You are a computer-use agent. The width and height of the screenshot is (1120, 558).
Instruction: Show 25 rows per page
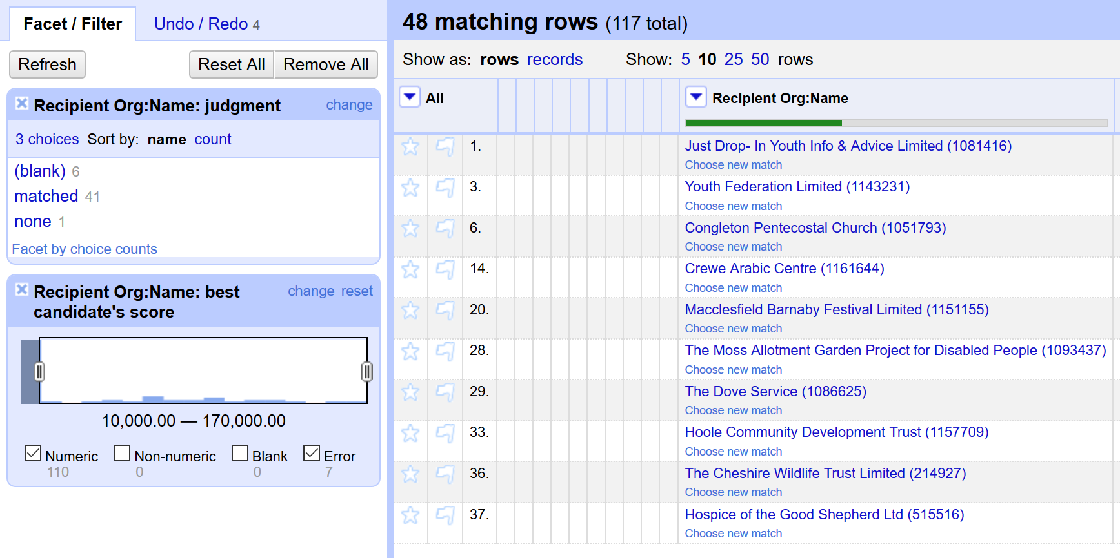[734, 59]
